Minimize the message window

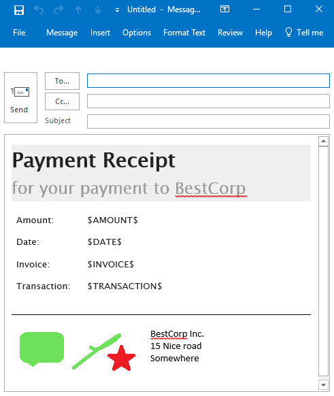256,10
